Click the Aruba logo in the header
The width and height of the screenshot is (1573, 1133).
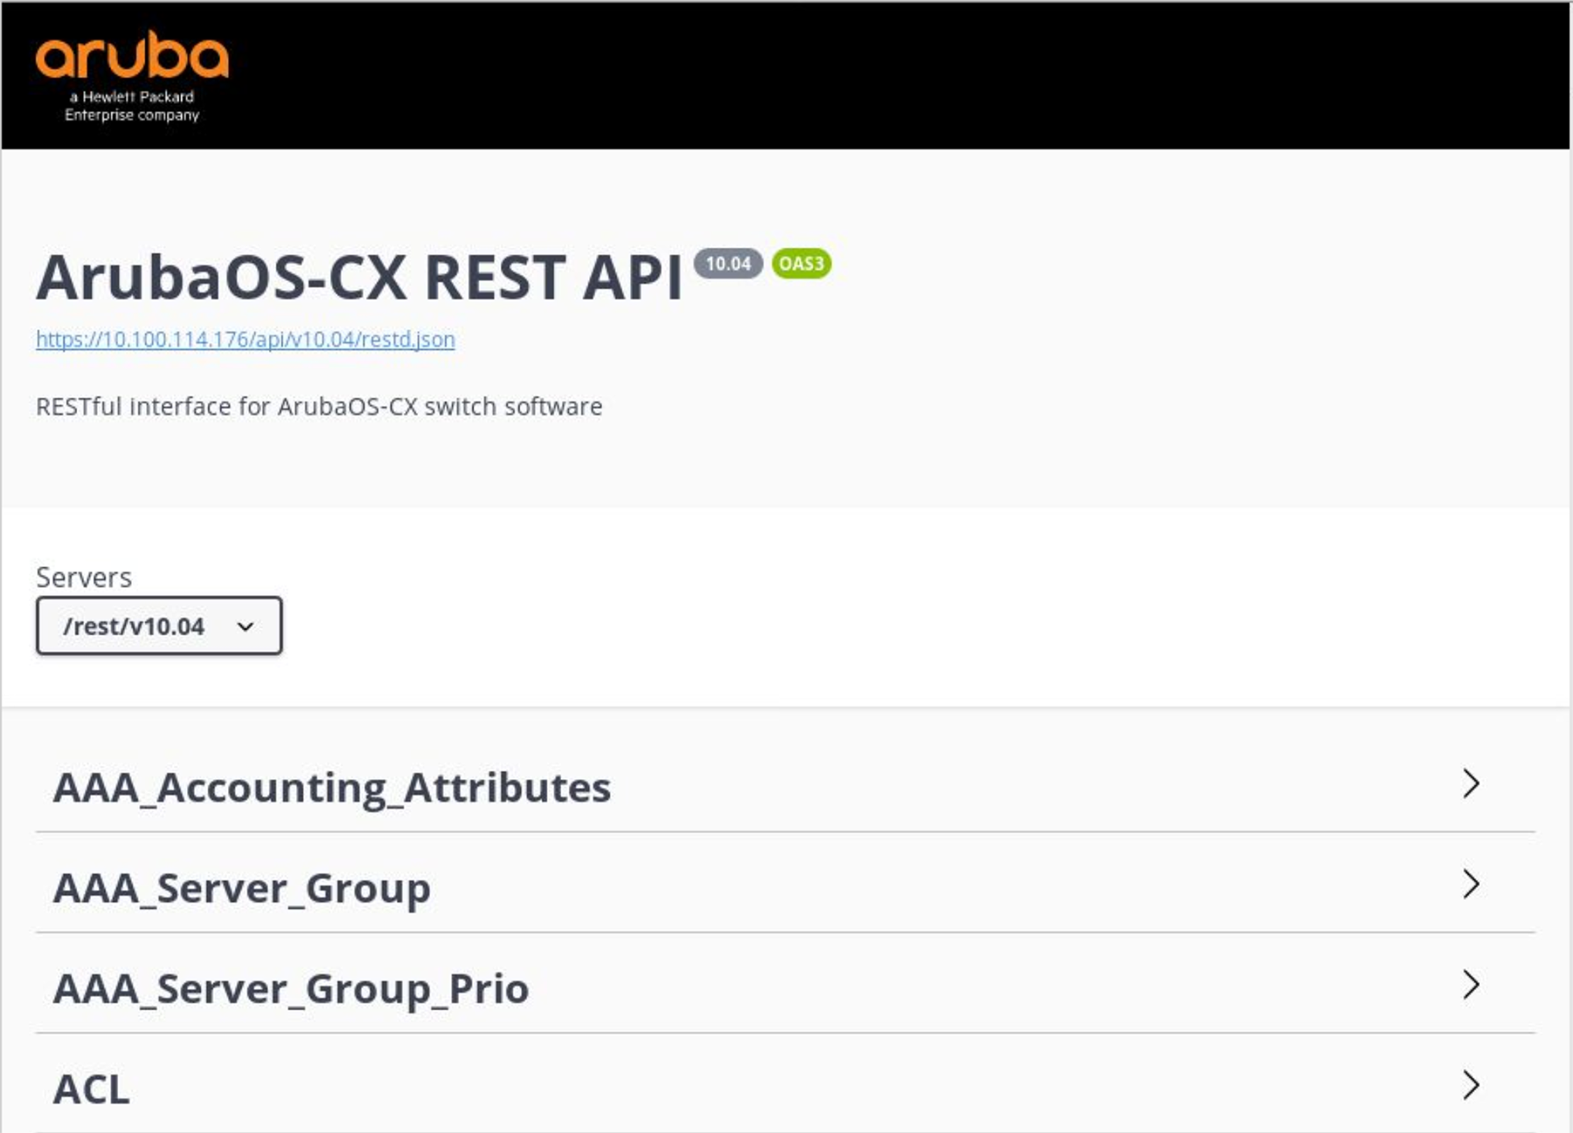[132, 77]
